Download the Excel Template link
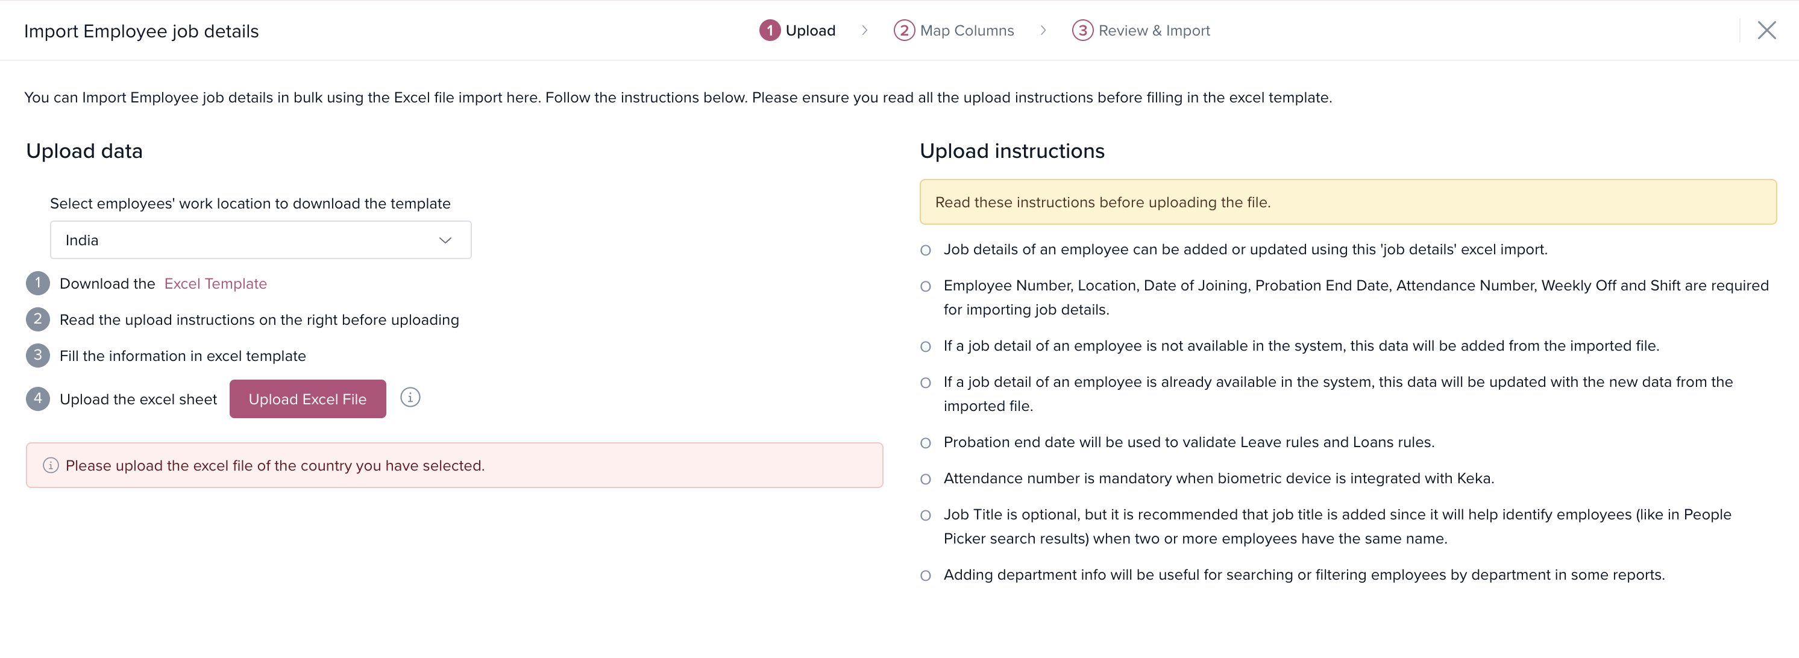 (215, 284)
